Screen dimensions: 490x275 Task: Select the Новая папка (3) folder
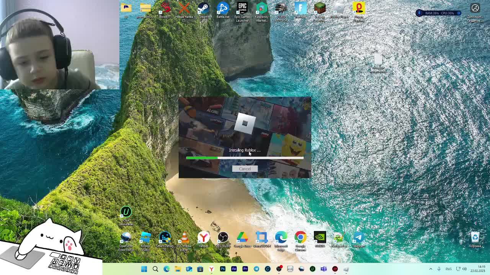pos(184,12)
